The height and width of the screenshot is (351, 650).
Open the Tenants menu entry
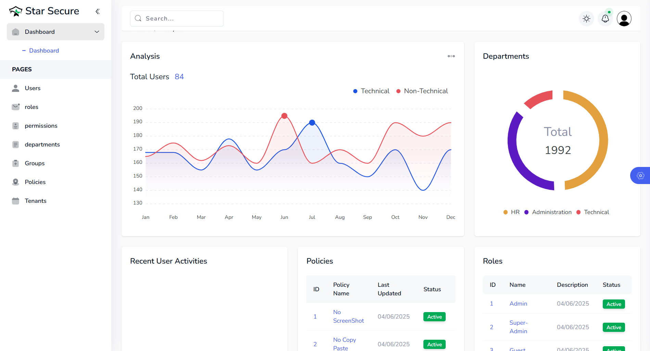click(x=35, y=201)
